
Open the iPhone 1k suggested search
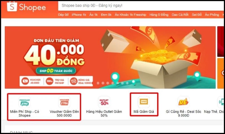(79, 15)
